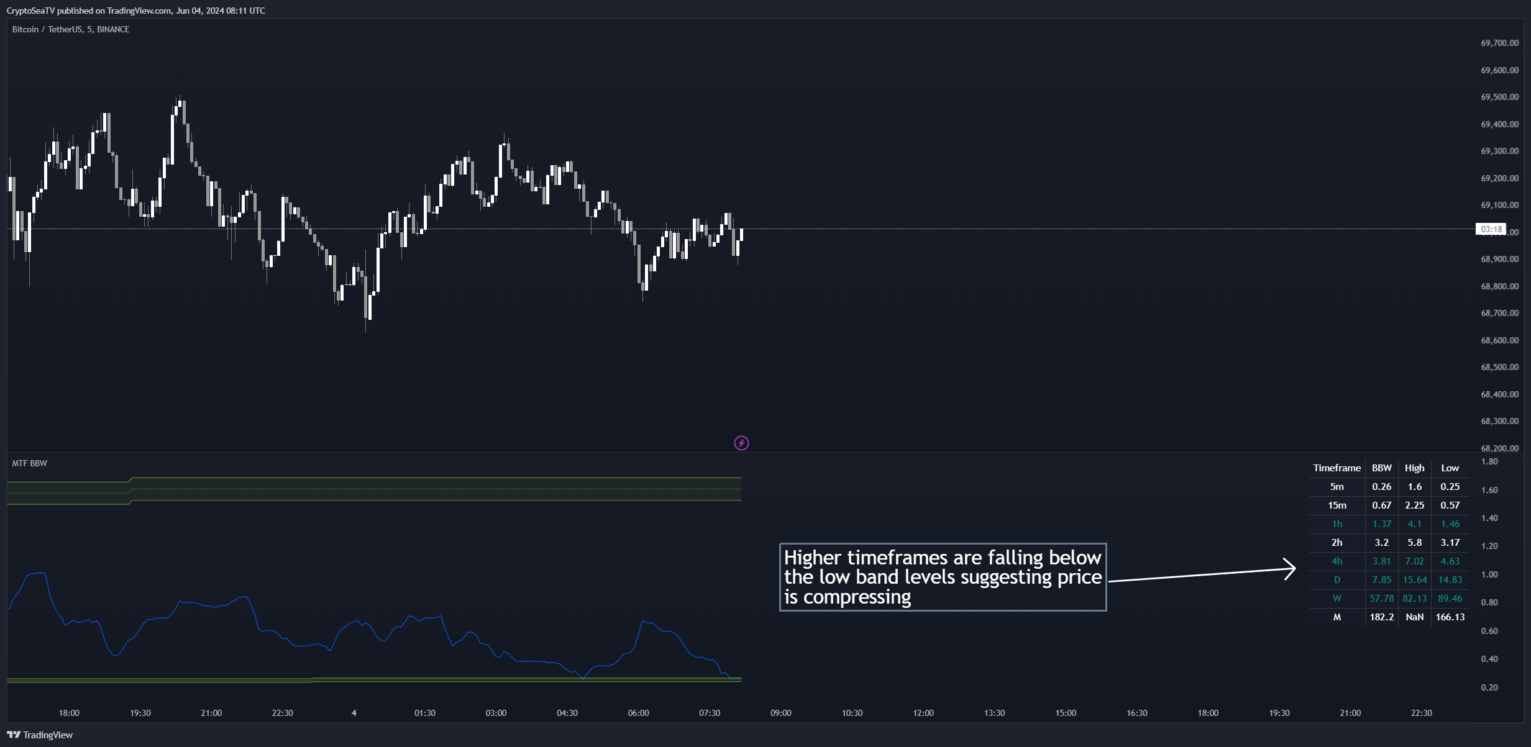Click the 15m BBW value 0.67
1531x747 pixels.
coord(1382,505)
